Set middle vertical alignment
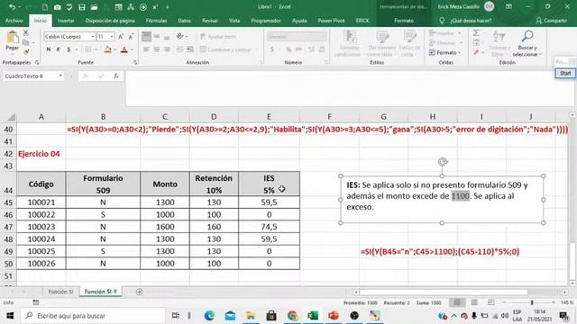The height and width of the screenshot is (324, 577). coord(157,36)
